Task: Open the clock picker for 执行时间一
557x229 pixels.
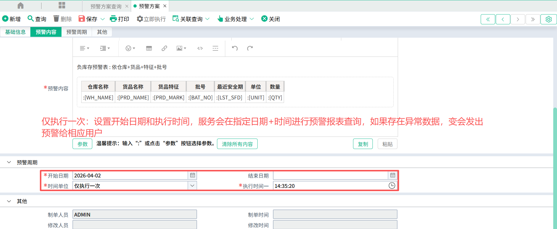Action: (392, 186)
